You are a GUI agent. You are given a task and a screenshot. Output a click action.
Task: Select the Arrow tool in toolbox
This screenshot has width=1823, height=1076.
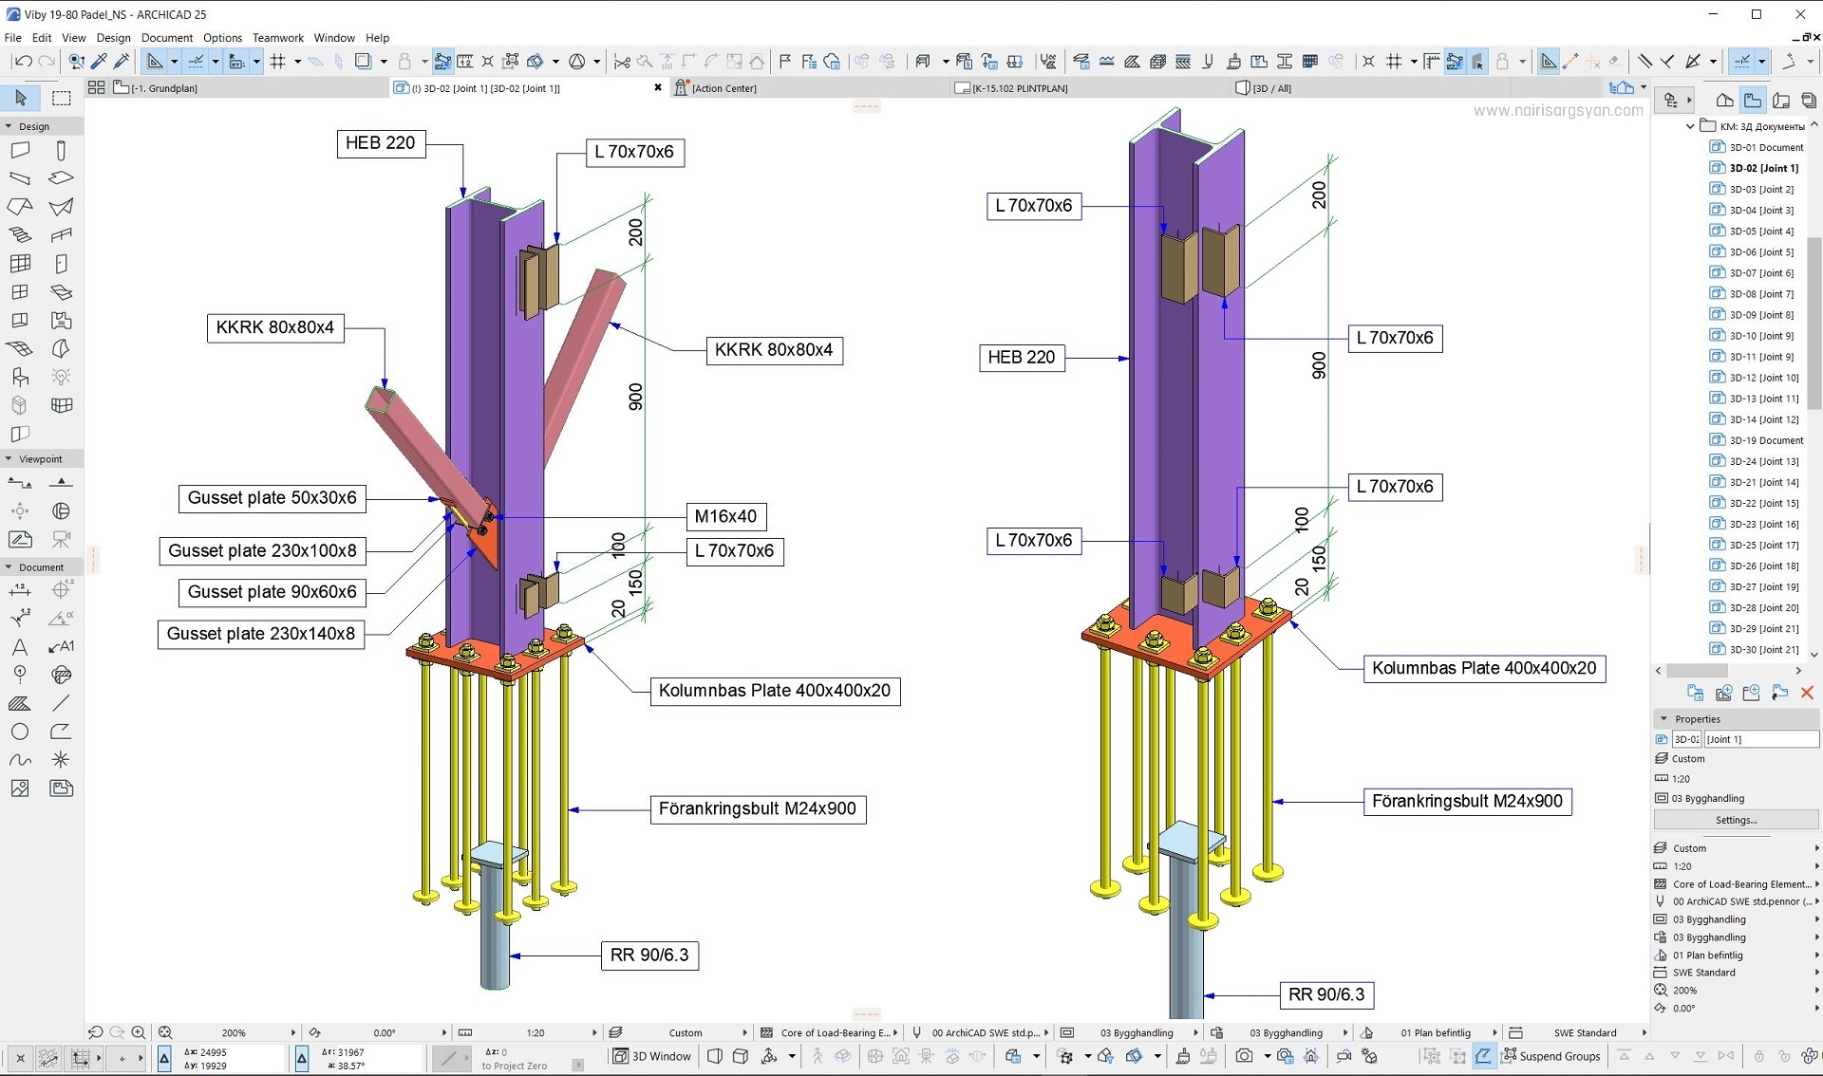[21, 98]
